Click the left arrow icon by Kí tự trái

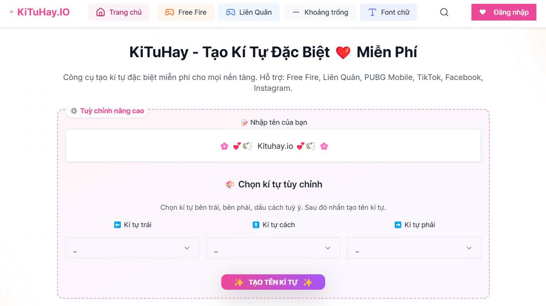coord(117,225)
